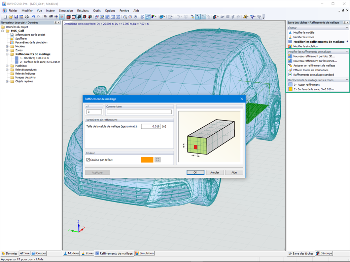Click the Undo arrow in toolbar
The width and height of the screenshot is (350, 262).
coord(33,16)
